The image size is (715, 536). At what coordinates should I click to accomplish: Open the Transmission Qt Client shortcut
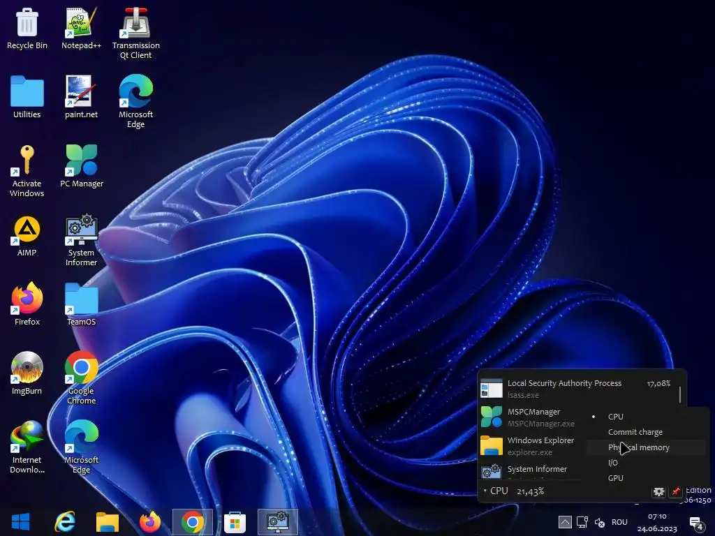[136, 33]
